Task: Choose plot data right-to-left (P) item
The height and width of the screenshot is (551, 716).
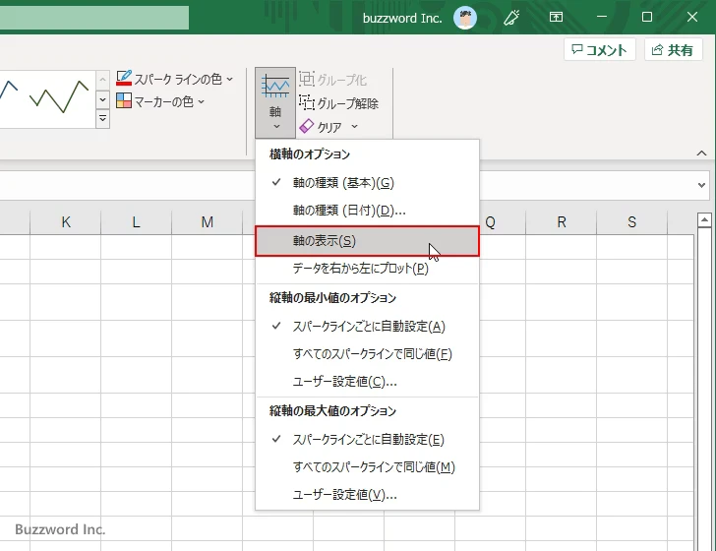Action: tap(360, 269)
